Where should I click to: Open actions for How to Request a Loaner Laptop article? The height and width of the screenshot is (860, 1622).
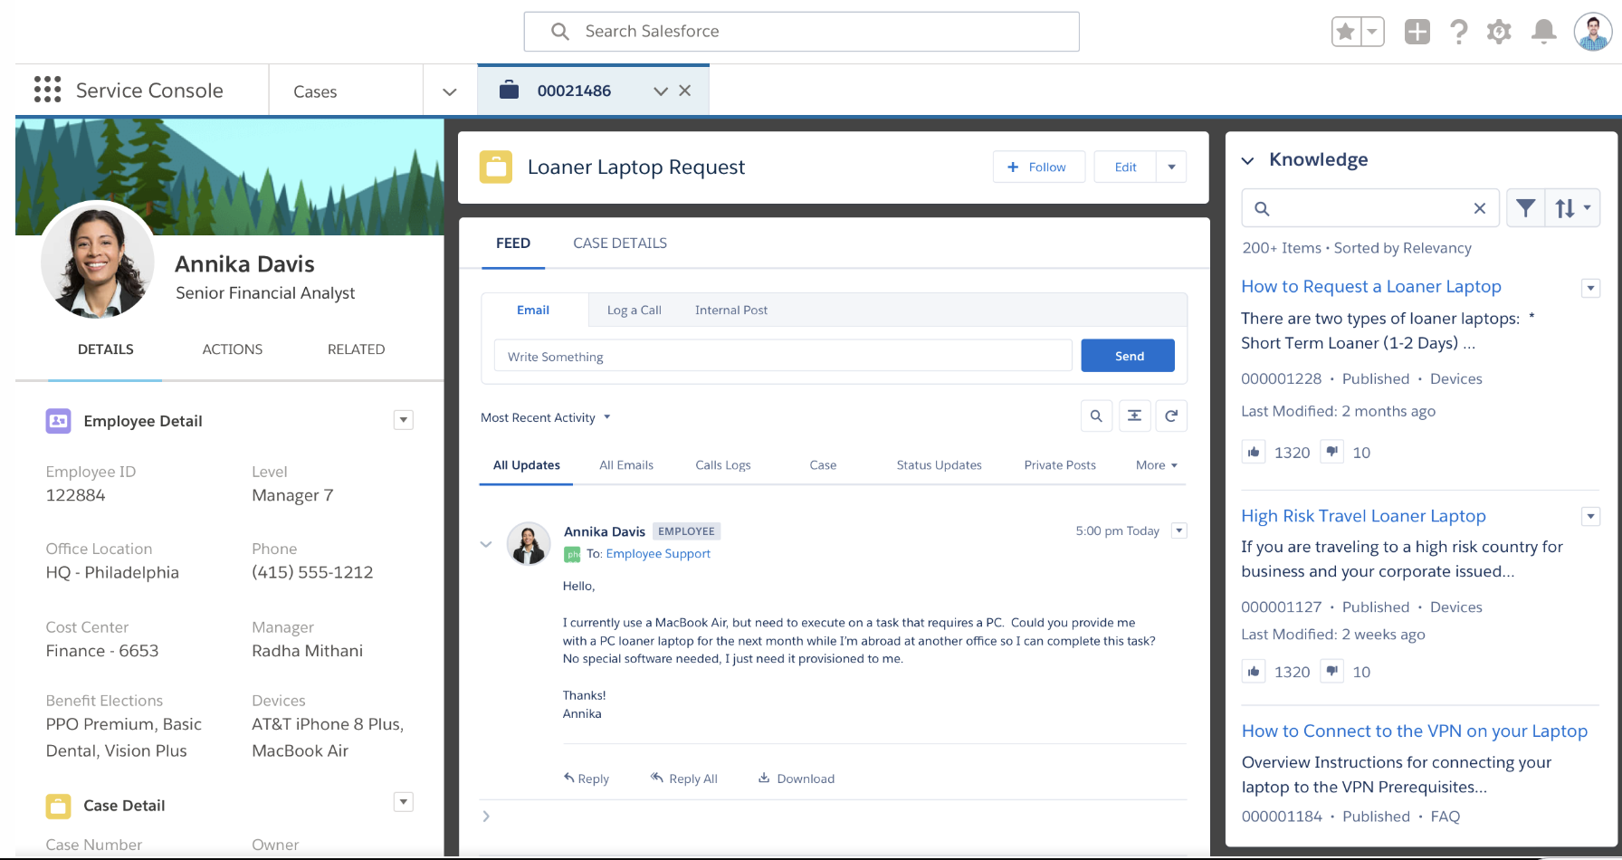click(1590, 288)
